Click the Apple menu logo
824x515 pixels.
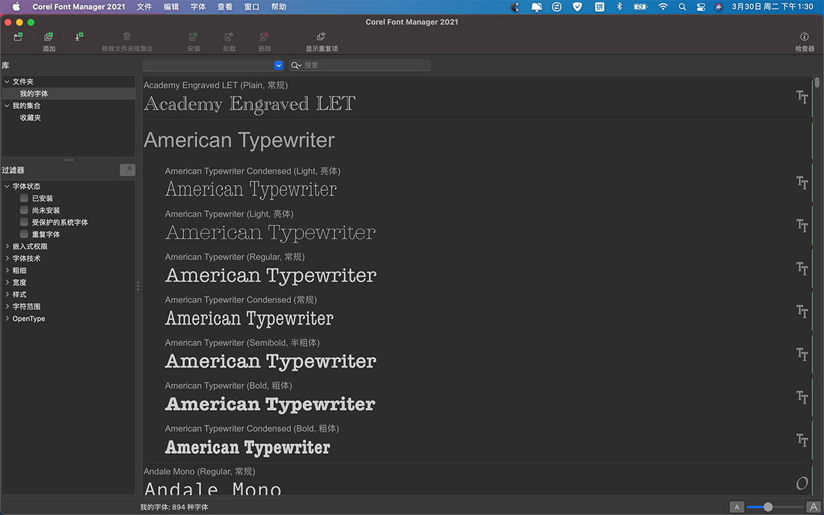(16, 6)
